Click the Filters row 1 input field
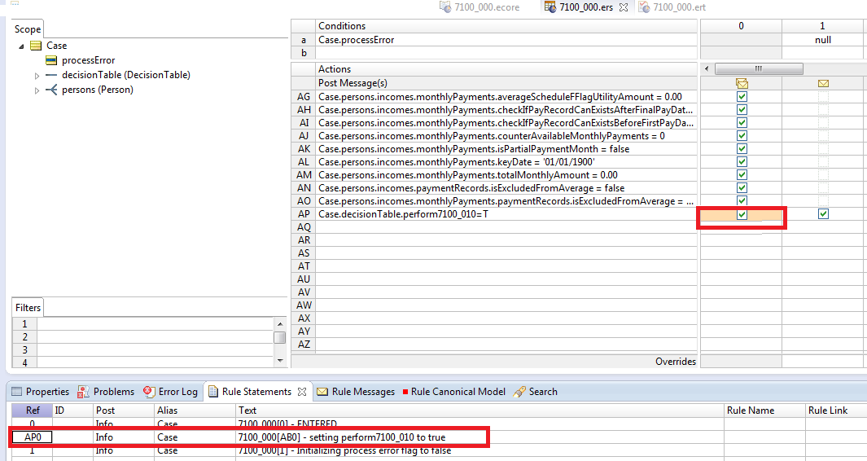 [155, 323]
